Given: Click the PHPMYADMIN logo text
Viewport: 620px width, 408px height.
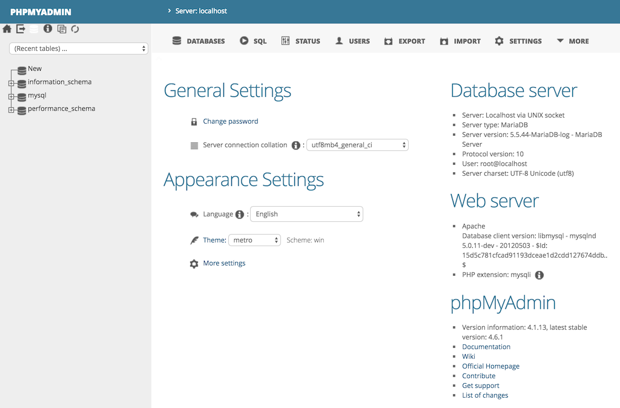Looking at the screenshot, I should [x=41, y=12].
